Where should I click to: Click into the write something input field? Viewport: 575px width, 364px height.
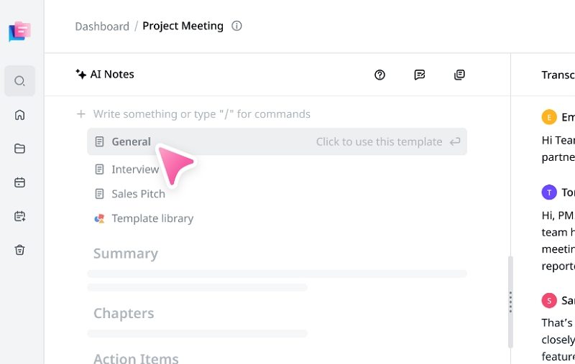point(202,114)
